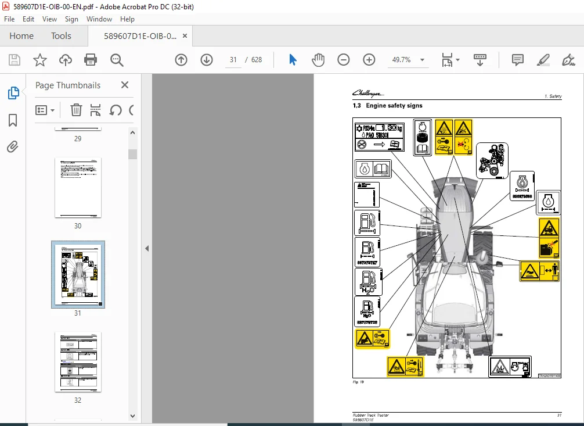Click the thumbnail page label 29

coord(77,138)
